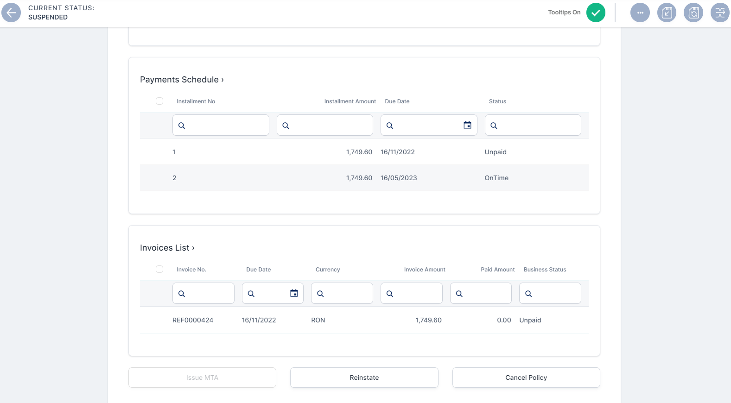Sort by Installment Amount column header
Image resolution: width=731 pixels, height=403 pixels.
click(350, 101)
